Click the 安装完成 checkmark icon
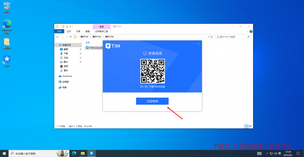 point(145,53)
